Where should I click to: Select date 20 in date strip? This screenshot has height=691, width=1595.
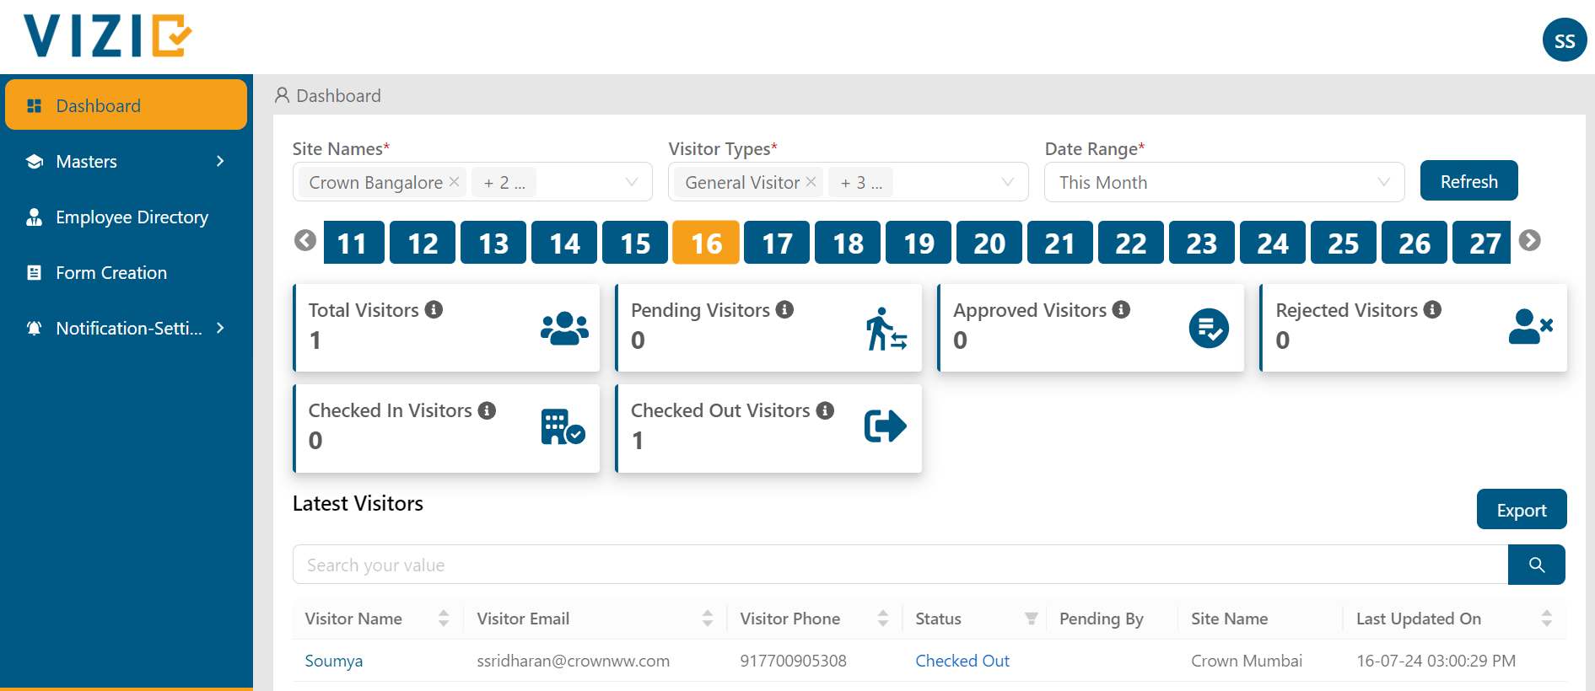click(x=989, y=243)
